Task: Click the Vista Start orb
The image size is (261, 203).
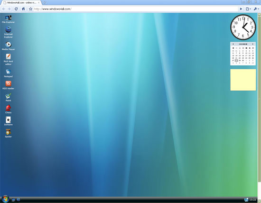Action: coord(5,199)
